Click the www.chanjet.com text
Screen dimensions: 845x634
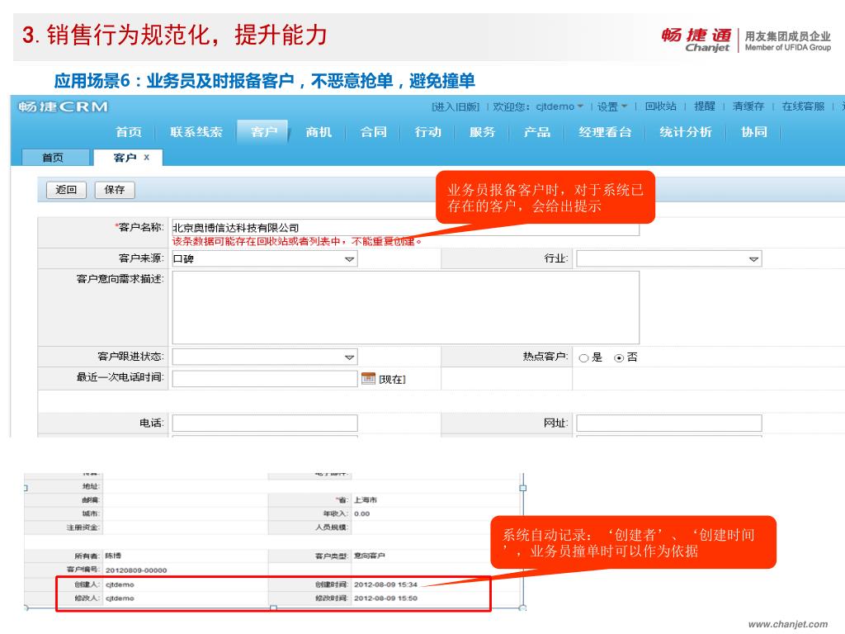point(788,624)
